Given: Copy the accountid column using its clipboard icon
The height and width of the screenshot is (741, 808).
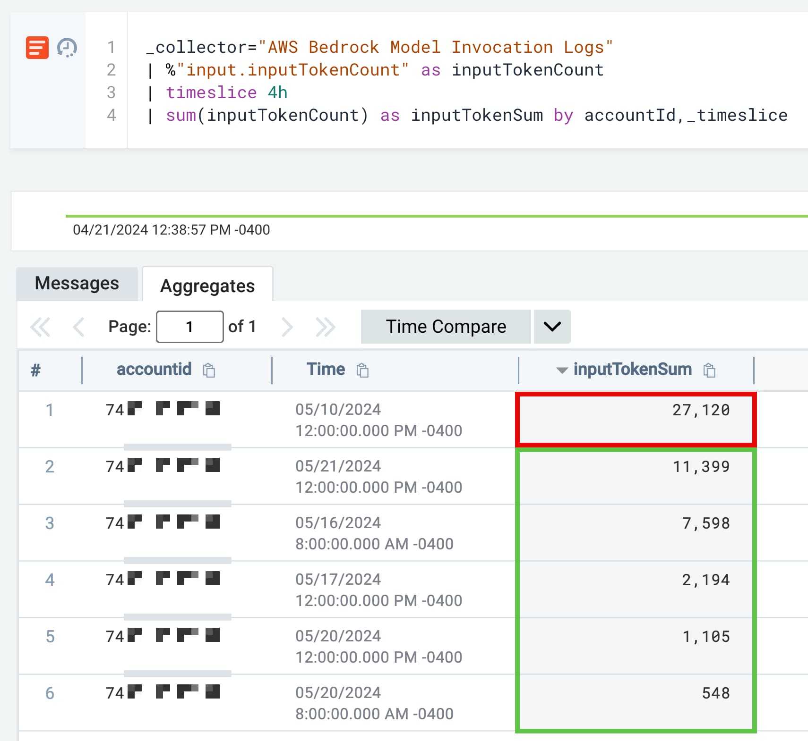Looking at the screenshot, I should tap(207, 370).
